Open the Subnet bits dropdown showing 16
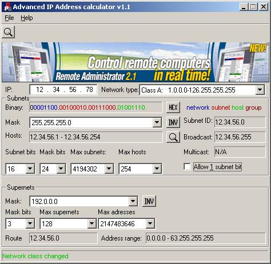This screenshot has width=271, height=264. (30, 169)
